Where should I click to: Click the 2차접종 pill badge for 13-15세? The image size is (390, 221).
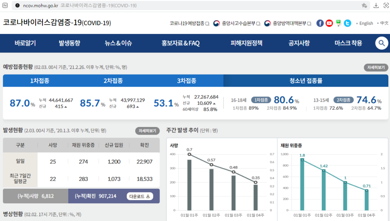343,100
